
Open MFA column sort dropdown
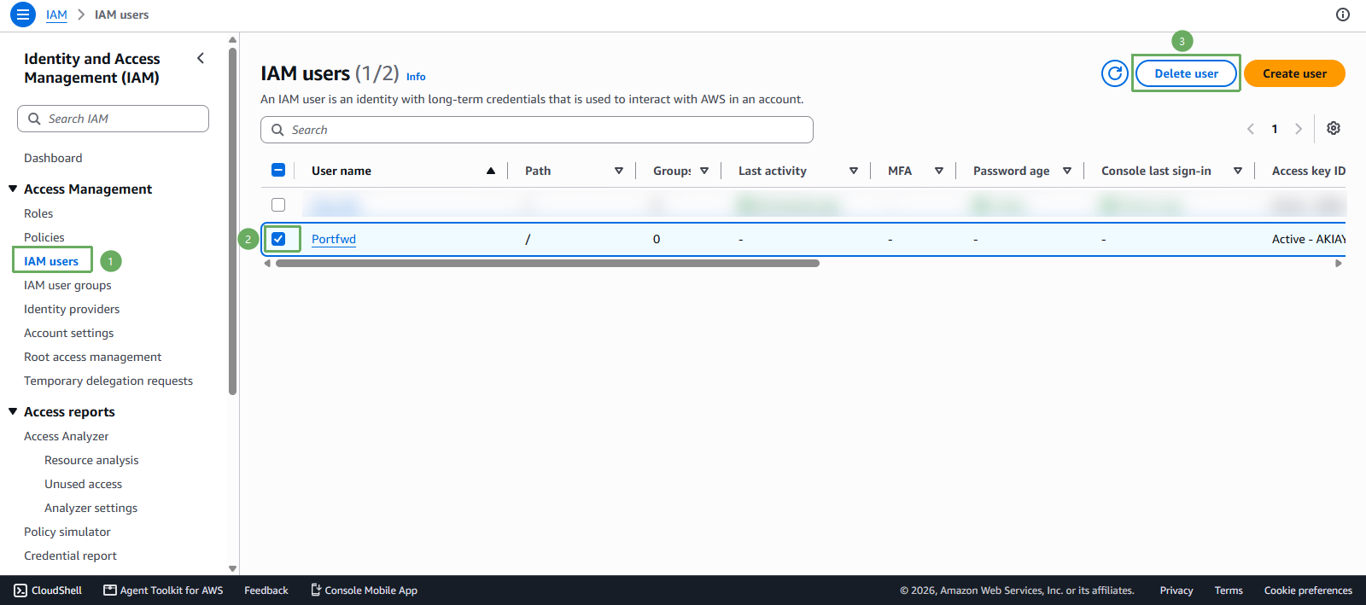pyautogui.click(x=939, y=171)
